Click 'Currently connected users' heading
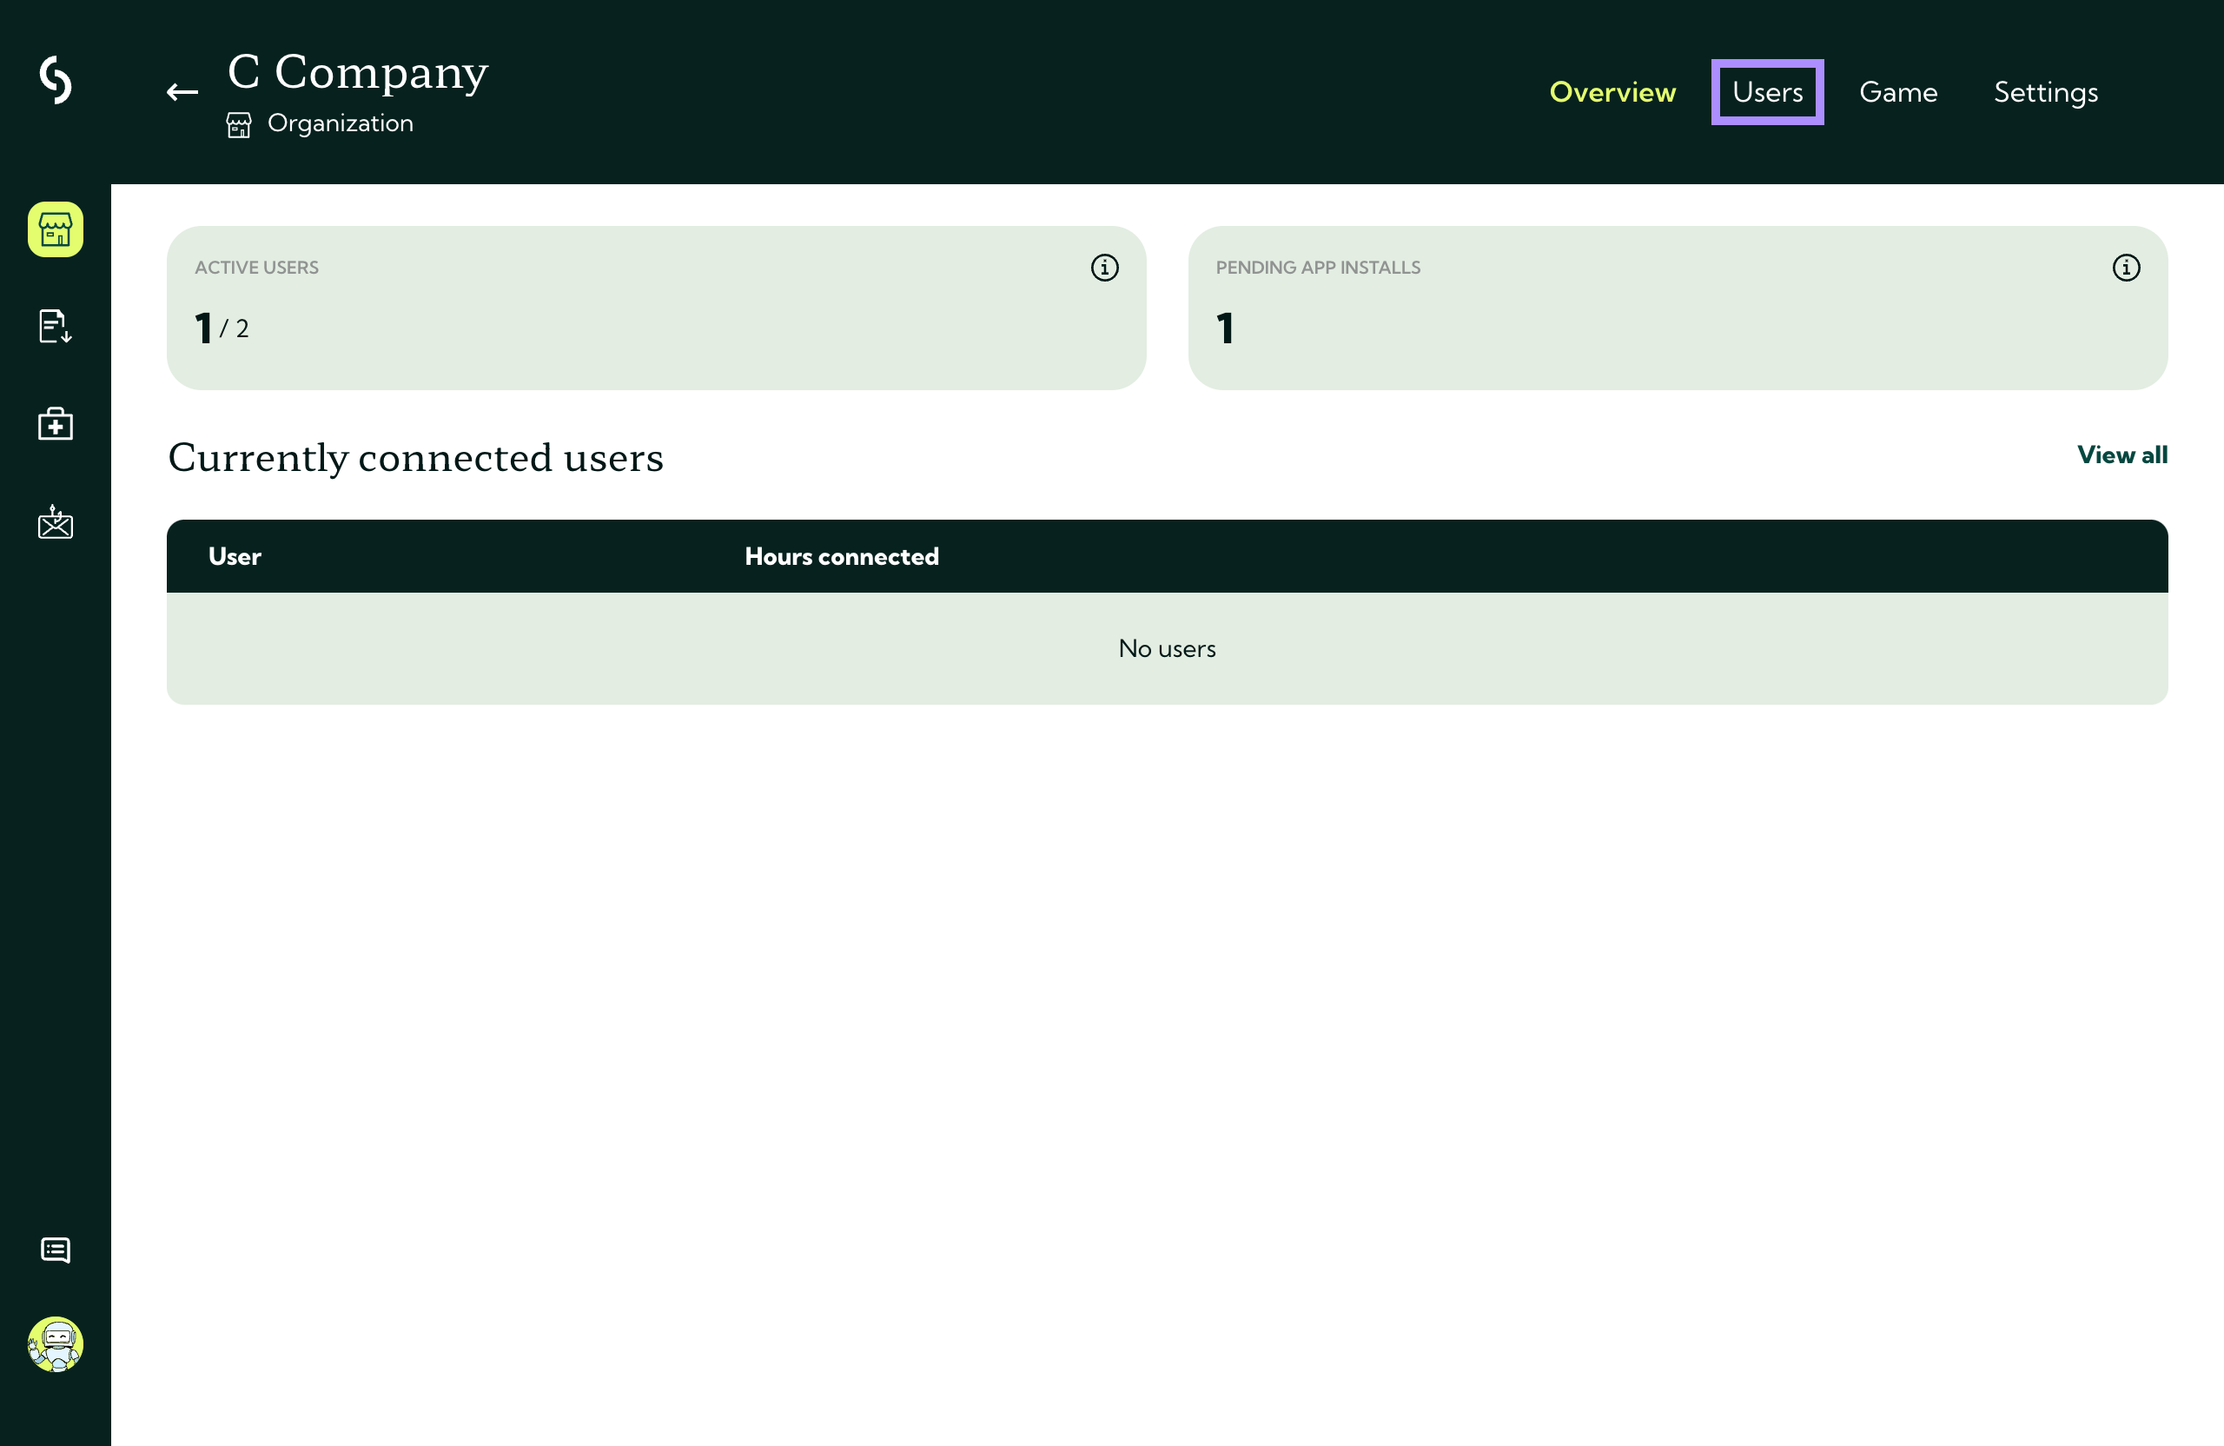Image resolution: width=2224 pixels, height=1446 pixels. click(x=416, y=458)
